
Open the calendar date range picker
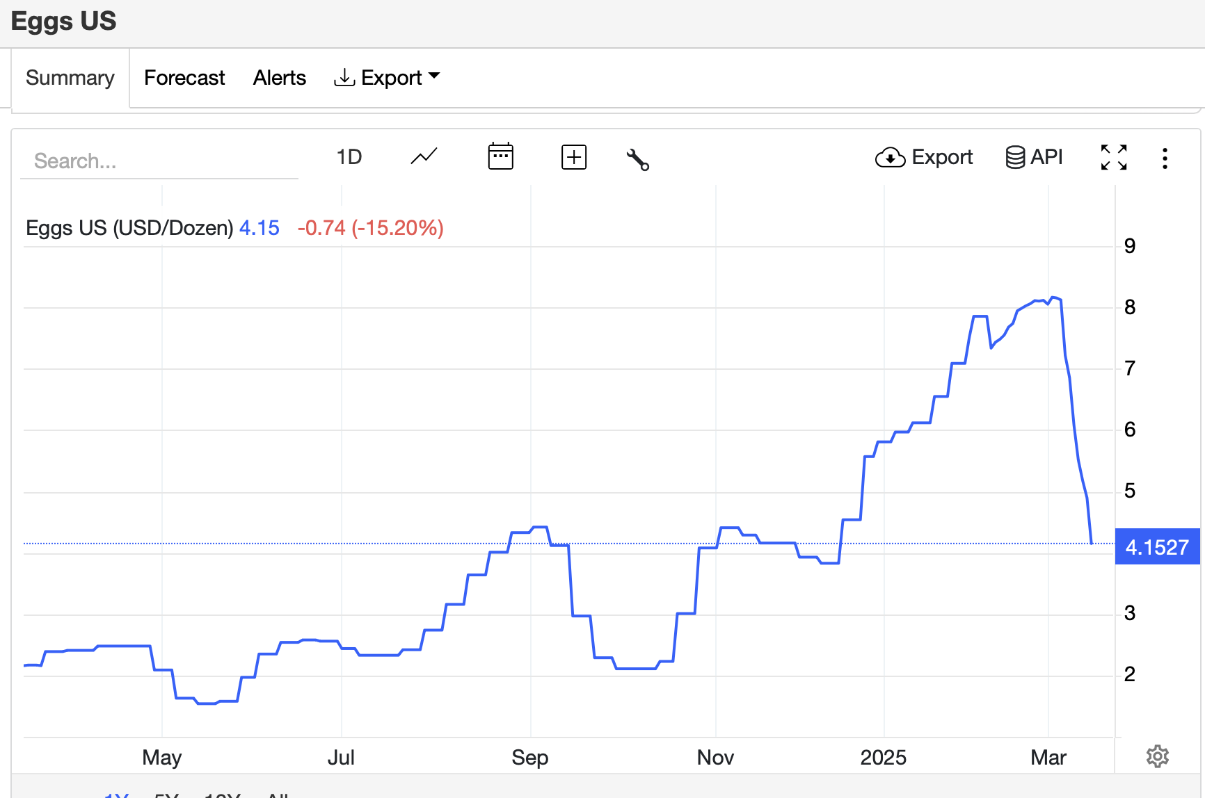[x=500, y=157]
